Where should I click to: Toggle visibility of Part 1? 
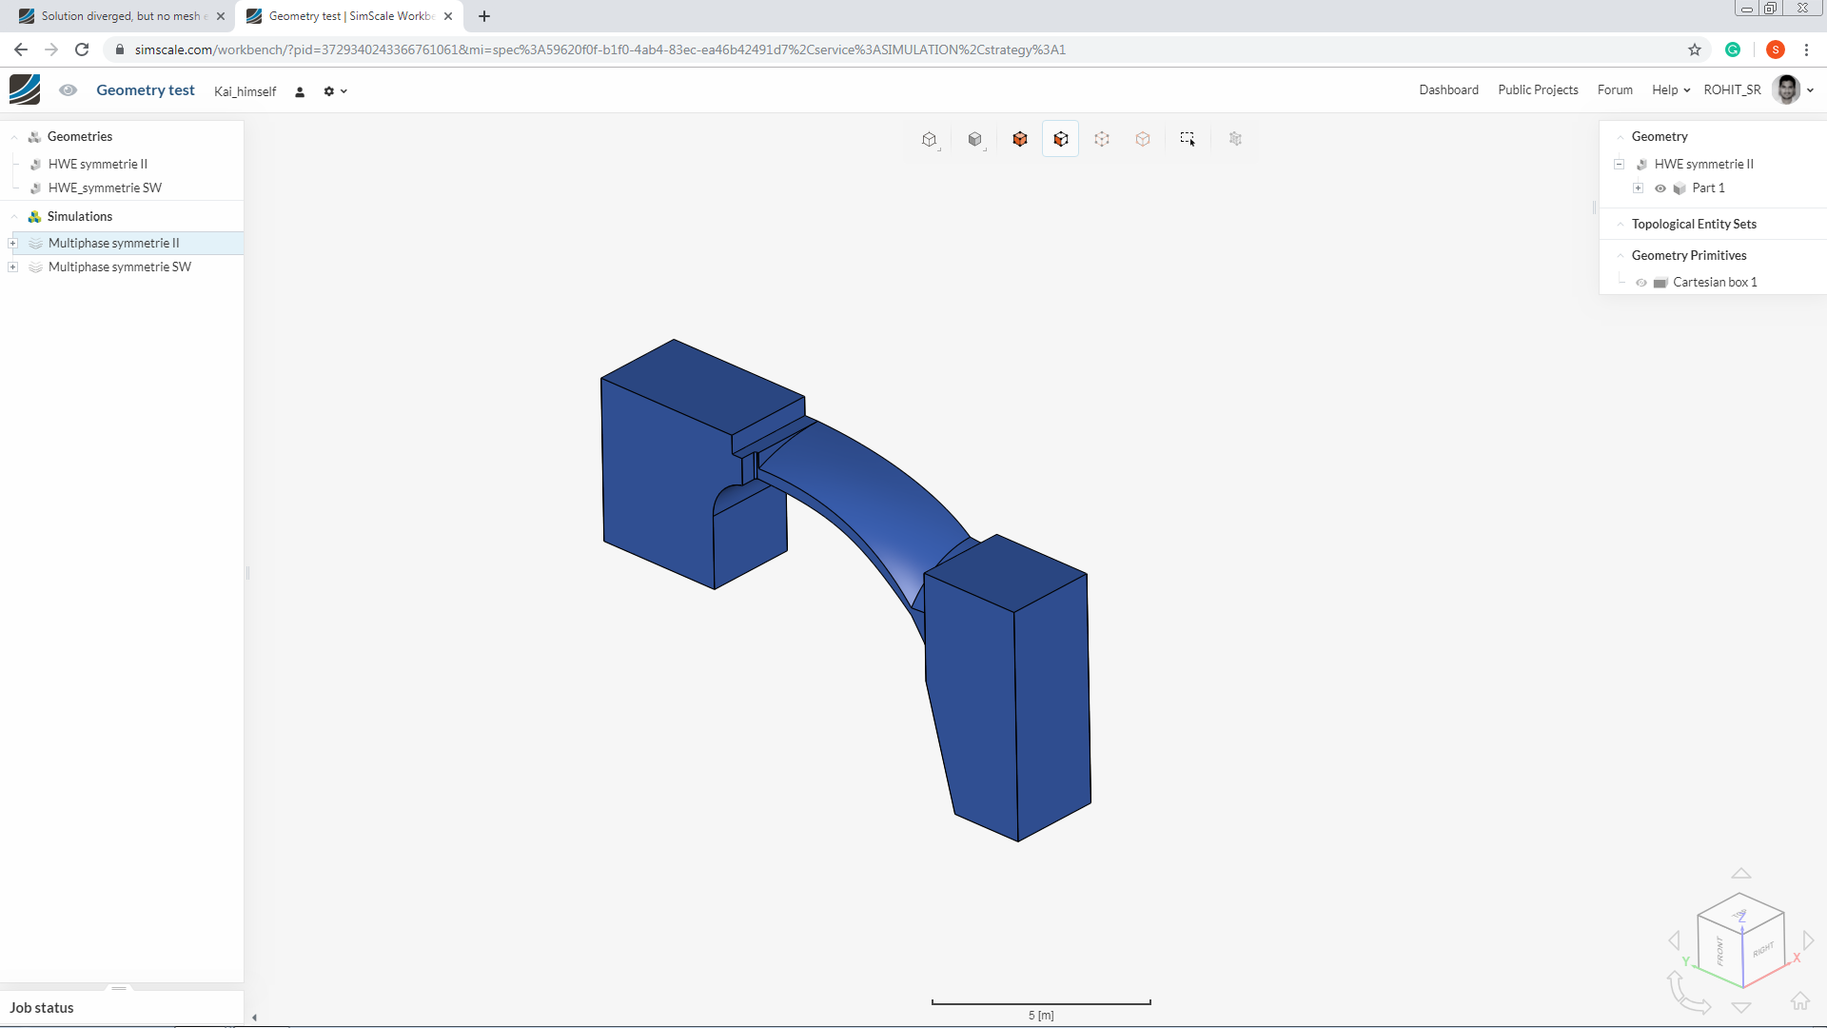click(1660, 188)
